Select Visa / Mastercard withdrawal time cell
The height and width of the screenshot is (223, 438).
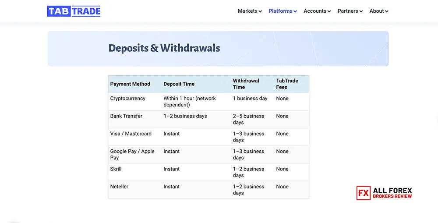pos(249,137)
